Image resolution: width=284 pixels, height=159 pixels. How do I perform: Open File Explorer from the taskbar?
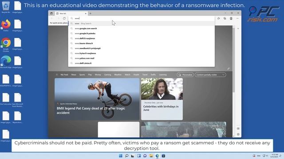tap(151, 156)
